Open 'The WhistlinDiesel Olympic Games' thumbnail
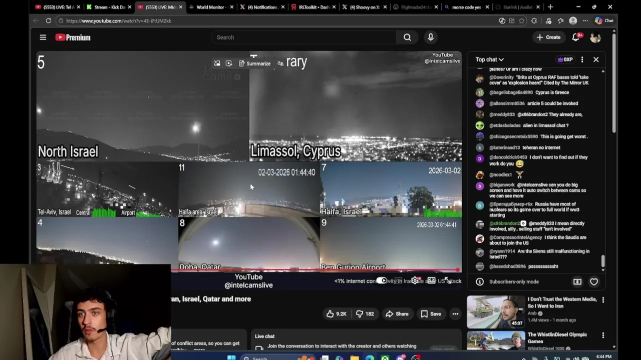Viewport: 641px width, 360px height. coord(496,340)
